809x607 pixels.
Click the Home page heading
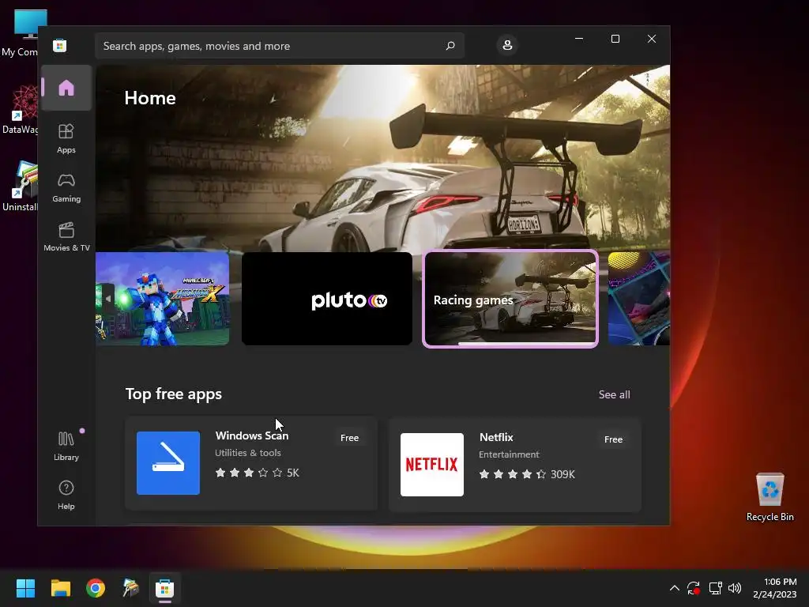click(x=150, y=98)
